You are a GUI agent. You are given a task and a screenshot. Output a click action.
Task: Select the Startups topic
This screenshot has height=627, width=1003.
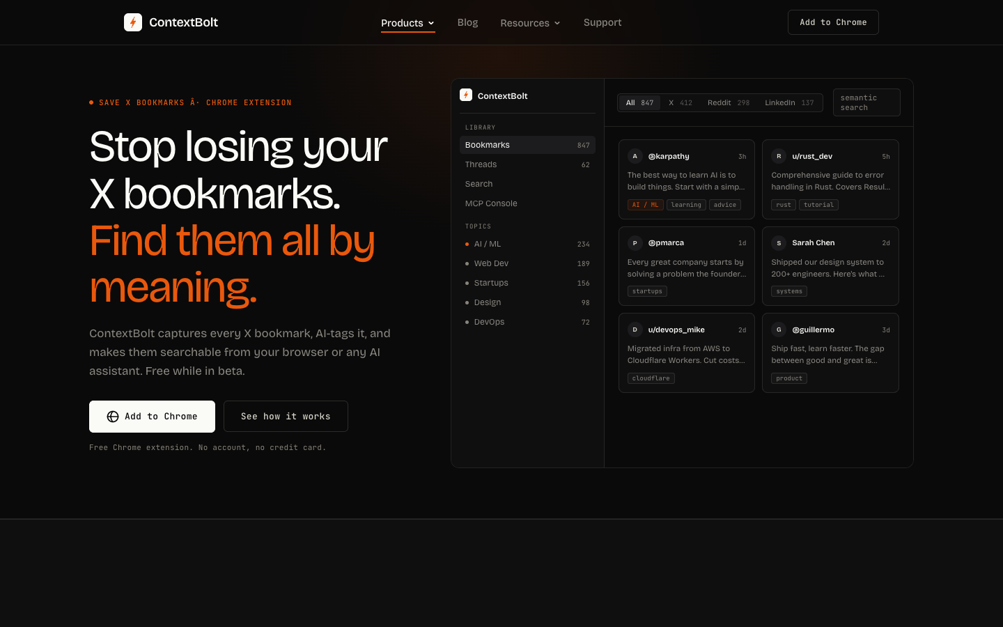point(527,283)
